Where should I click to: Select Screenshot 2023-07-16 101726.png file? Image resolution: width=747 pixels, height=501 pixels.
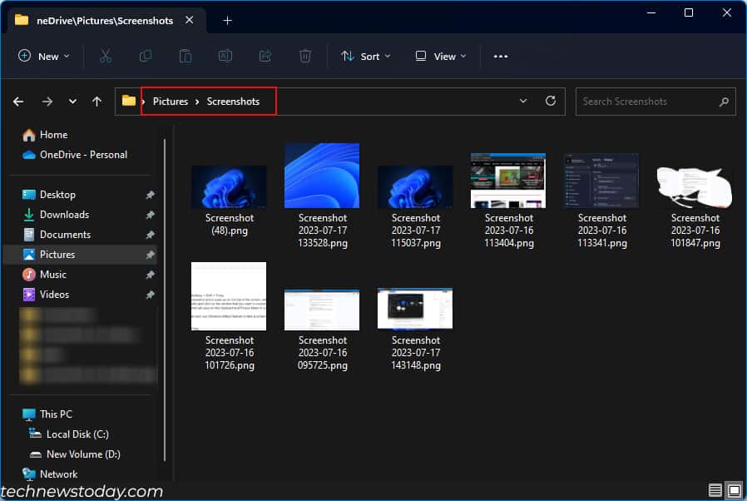pyautogui.click(x=229, y=316)
